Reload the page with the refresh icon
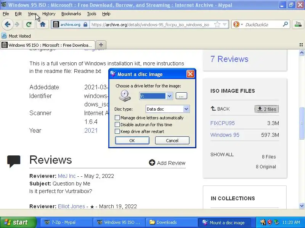Viewport: 305px width, 228px height. (29, 24)
